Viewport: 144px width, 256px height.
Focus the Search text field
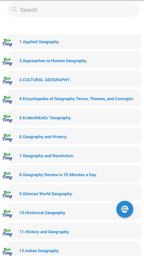[x=73, y=10]
